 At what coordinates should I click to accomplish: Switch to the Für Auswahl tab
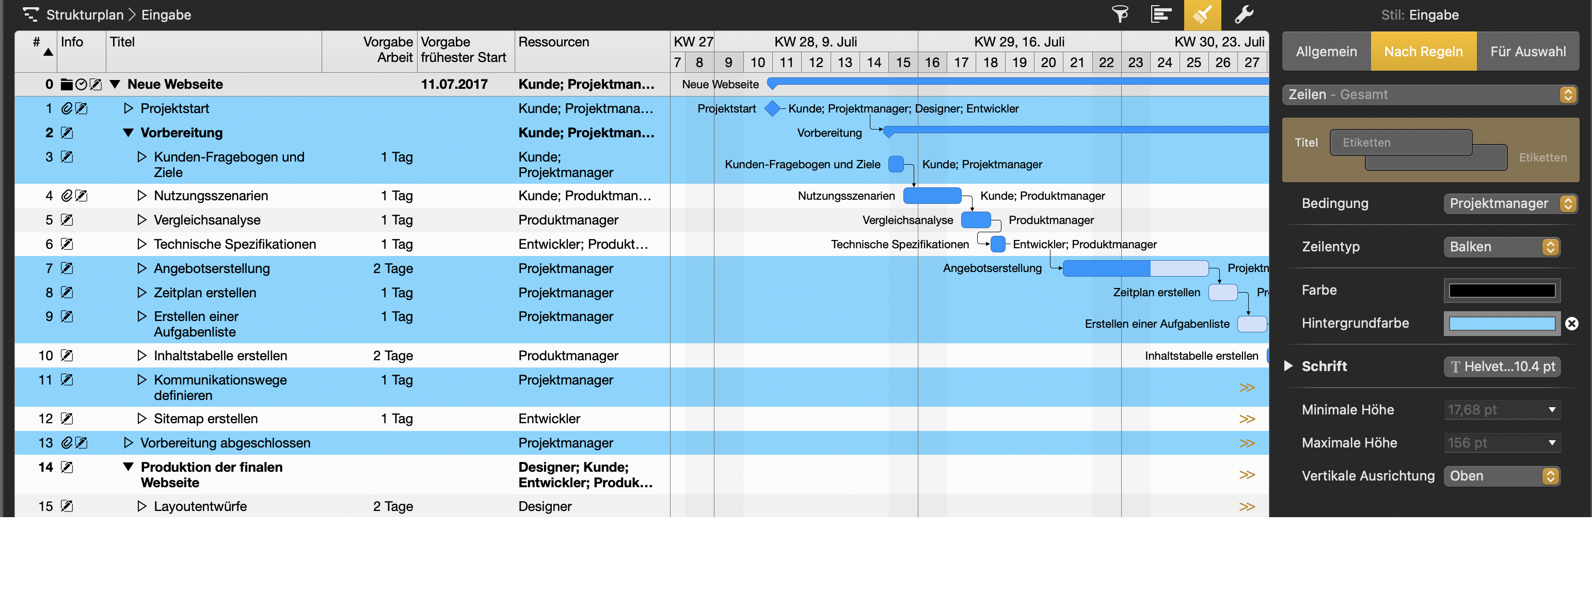(x=1527, y=51)
